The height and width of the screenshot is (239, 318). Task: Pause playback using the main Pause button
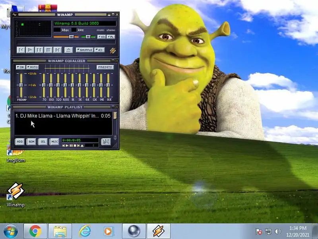[x=39, y=50]
